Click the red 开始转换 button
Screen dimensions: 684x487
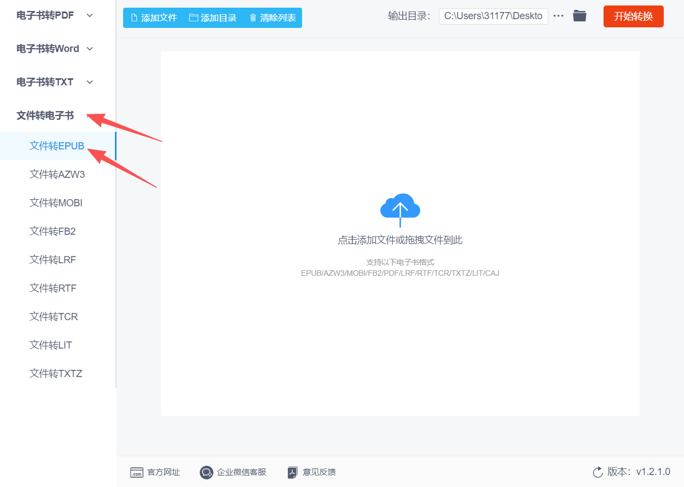pos(634,16)
